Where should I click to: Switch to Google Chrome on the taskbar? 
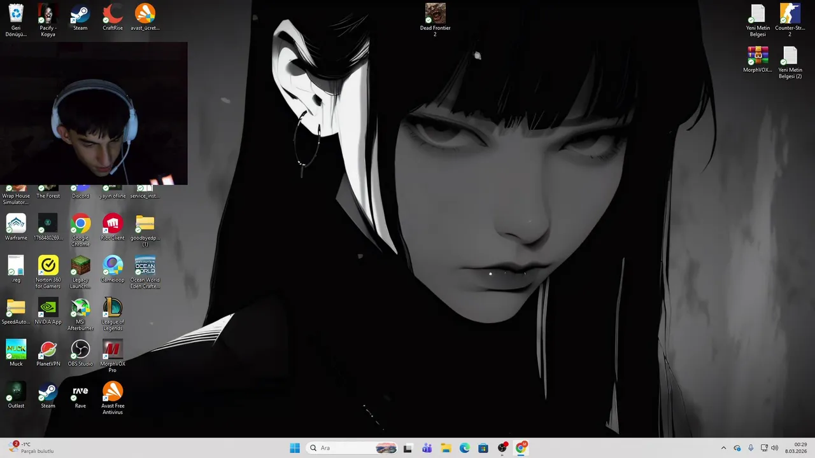click(x=521, y=448)
